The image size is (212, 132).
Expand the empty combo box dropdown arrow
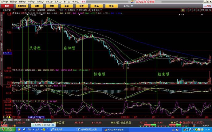click(x=25, y=10)
